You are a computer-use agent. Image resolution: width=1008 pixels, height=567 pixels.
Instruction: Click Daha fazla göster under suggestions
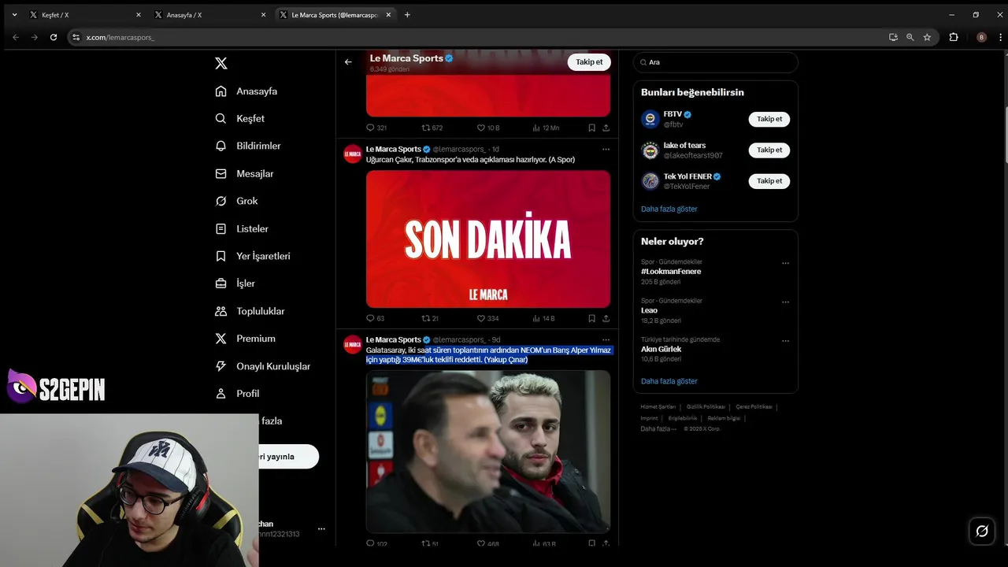(669, 209)
